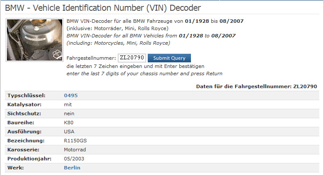Click the Karosserie value Motorrad

[75, 150]
